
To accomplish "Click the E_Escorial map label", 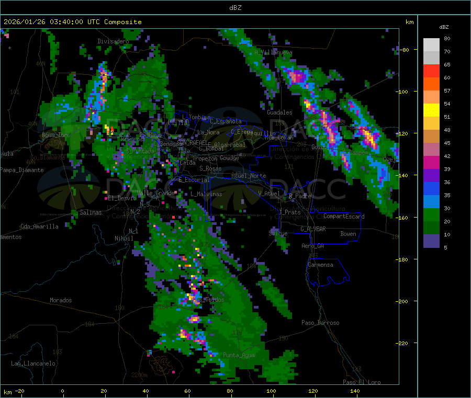I will pyautogui.click(x=194, y=180).
